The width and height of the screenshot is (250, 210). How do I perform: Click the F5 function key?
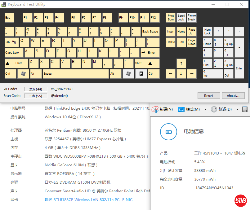[x=75, y=18]
